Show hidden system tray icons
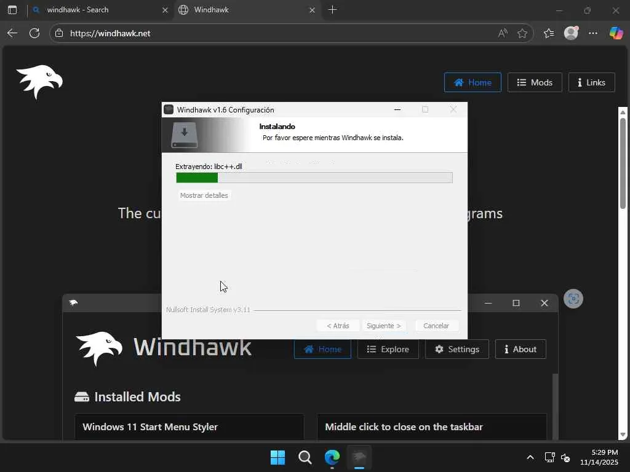 coord(530,457)
